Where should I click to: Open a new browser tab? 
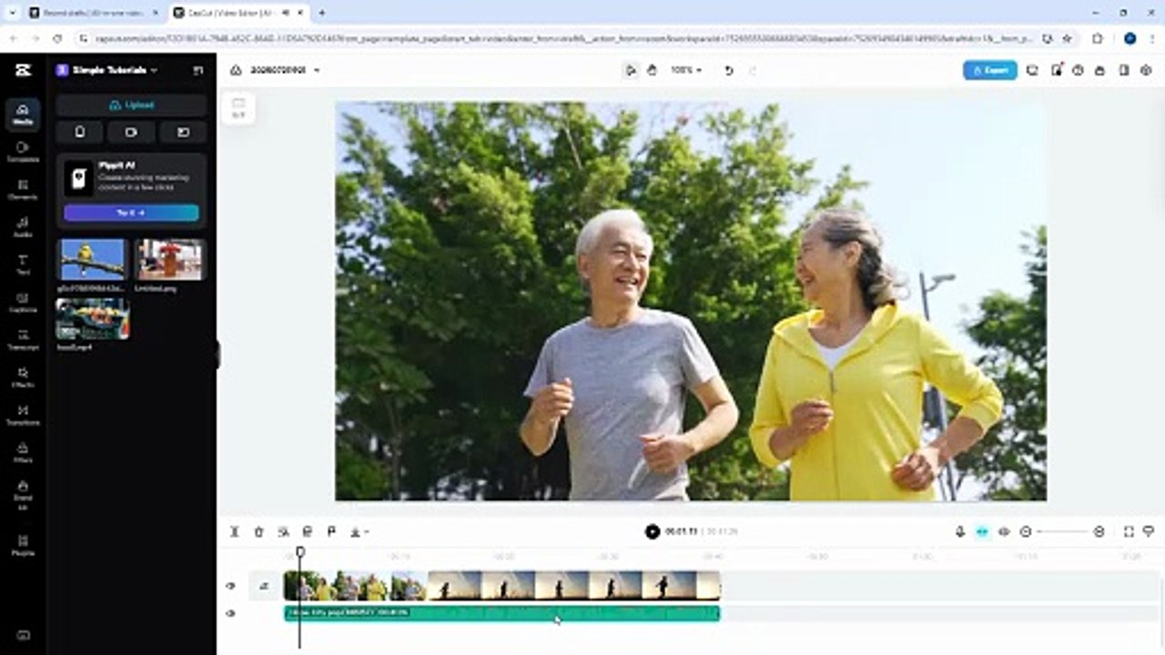tap(321, 13)
